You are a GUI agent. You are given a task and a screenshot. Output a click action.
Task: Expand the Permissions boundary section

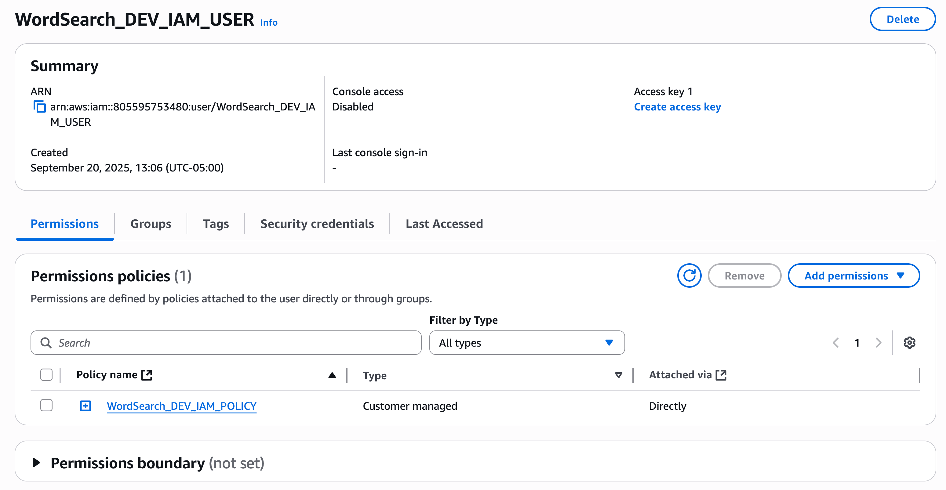36,463
